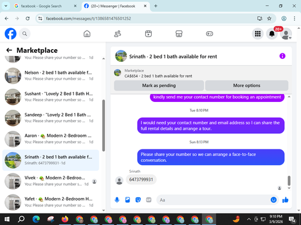Open the Facebook menu grid icon
Screen dimensions: 301x225
coord(258,34)
